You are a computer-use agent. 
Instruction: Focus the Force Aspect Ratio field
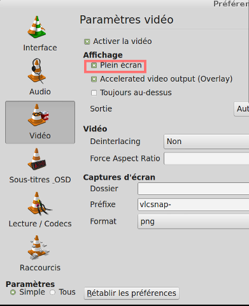[206, 159]
